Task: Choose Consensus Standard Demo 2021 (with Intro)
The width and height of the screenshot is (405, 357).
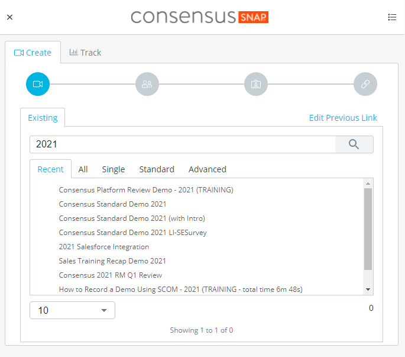Action: 132,218
